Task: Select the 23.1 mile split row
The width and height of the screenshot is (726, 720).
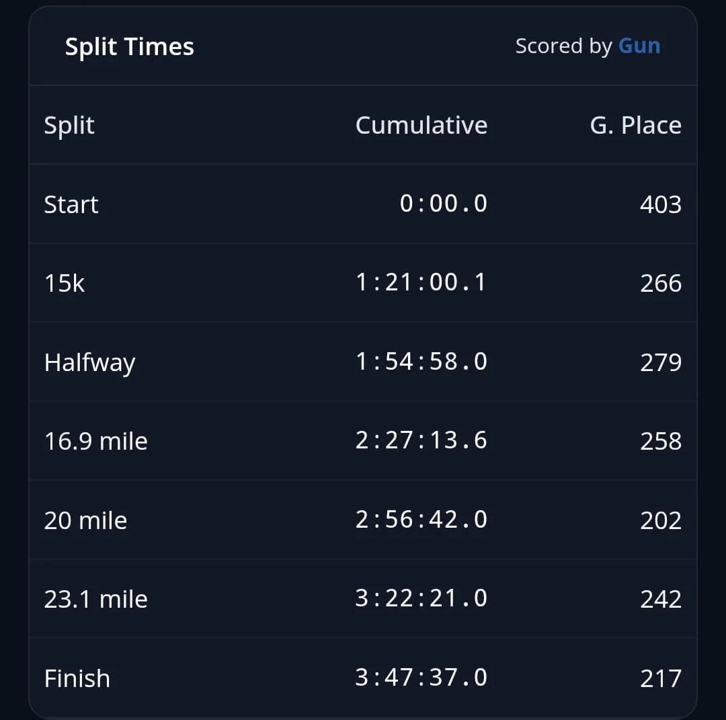Action: (x=363, y=598)
